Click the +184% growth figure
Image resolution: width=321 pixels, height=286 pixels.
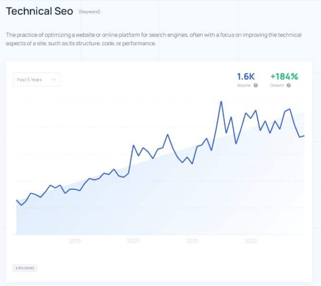click(284, 76)
